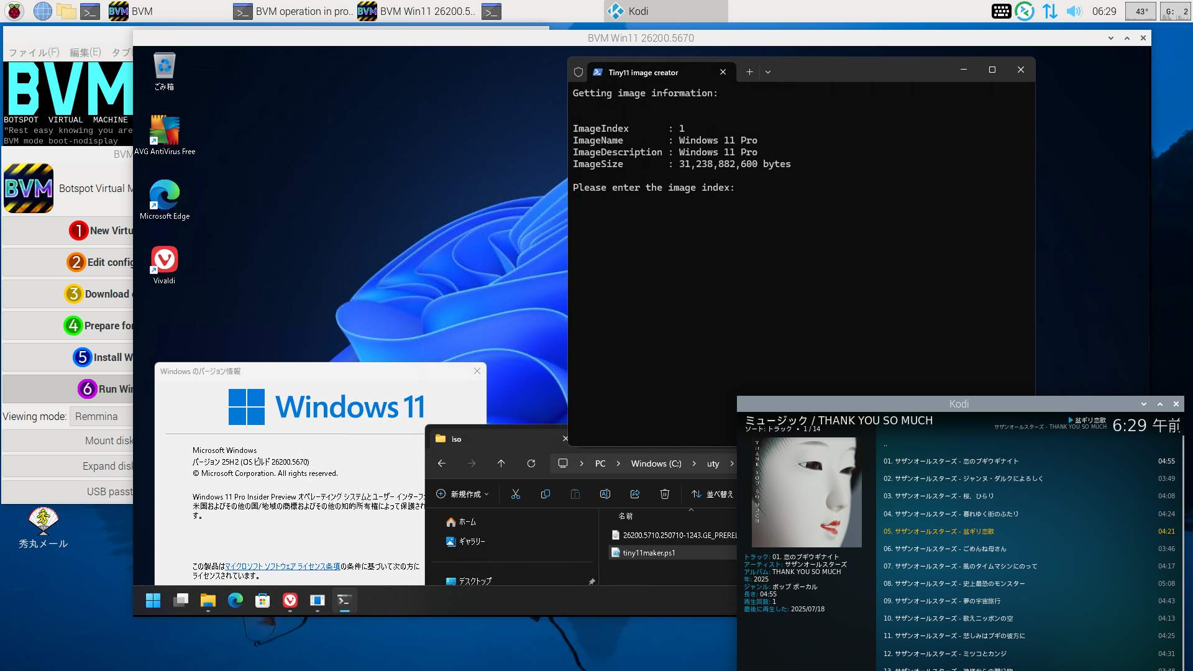Click the USB passthrough button
Viewport: 1193px width, 671px height.
[x=68, y=491]
